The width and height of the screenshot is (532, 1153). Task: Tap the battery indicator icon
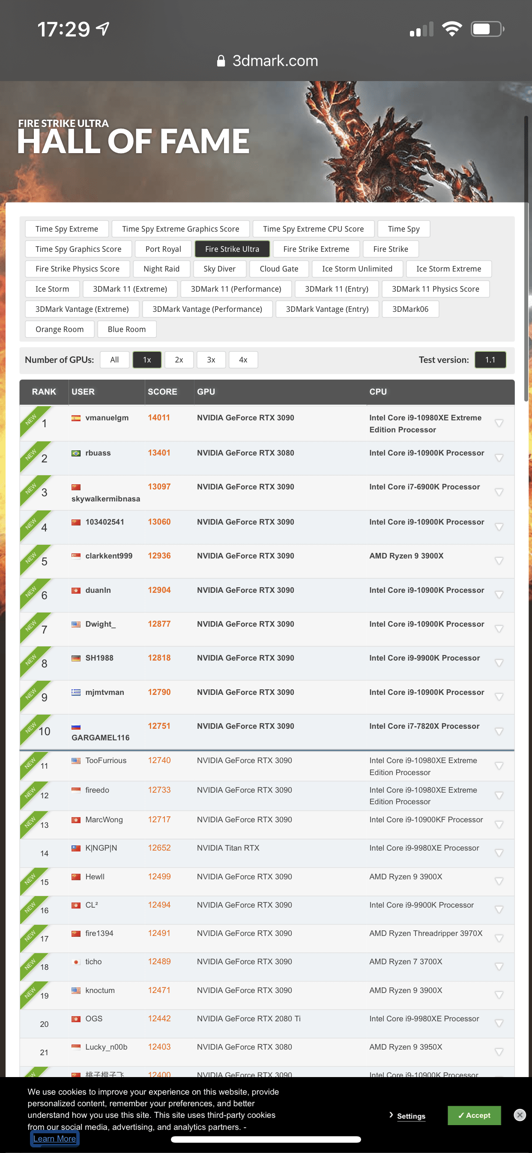[x=487, y=29]
